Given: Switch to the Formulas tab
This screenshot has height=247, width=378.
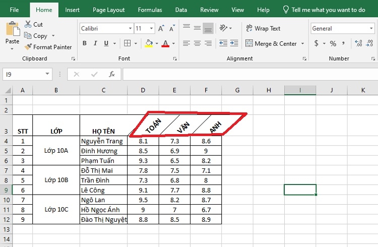Looking at the screenshot, I should point(150,10).
